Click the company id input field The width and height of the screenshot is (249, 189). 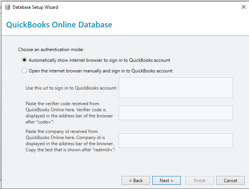coord(176,141)
